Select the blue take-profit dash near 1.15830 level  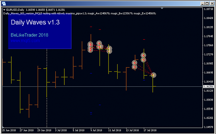click(100, 105)
